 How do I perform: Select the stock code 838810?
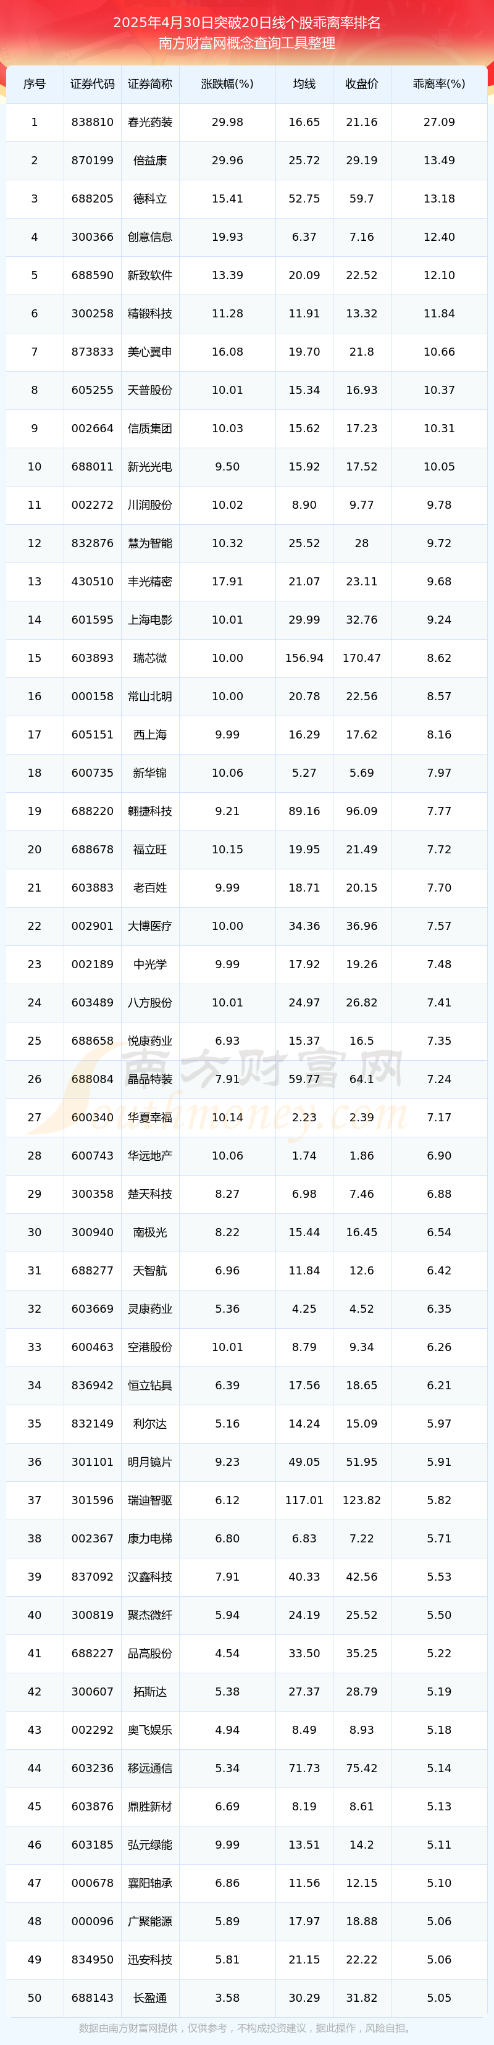click(92, 122)
